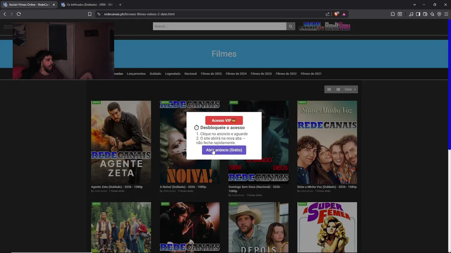
Task: Bookmark this page with the bookmark icon
Action: [89, 14]
